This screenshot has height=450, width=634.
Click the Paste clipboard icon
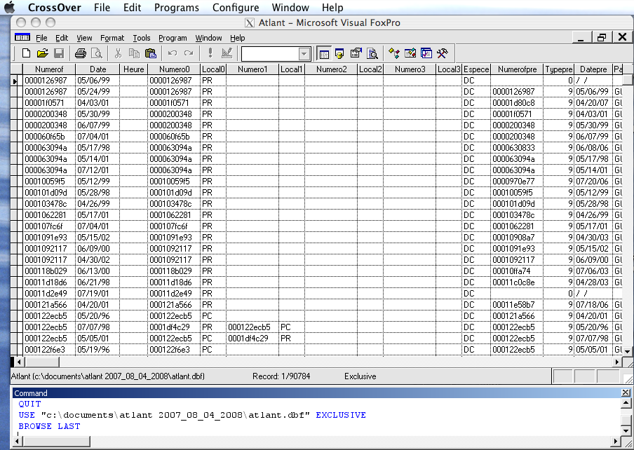[150, 53]
